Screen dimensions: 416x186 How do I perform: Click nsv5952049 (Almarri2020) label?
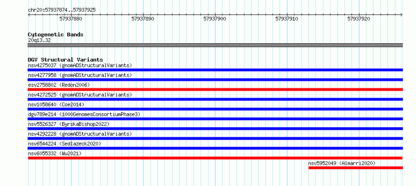342,163
